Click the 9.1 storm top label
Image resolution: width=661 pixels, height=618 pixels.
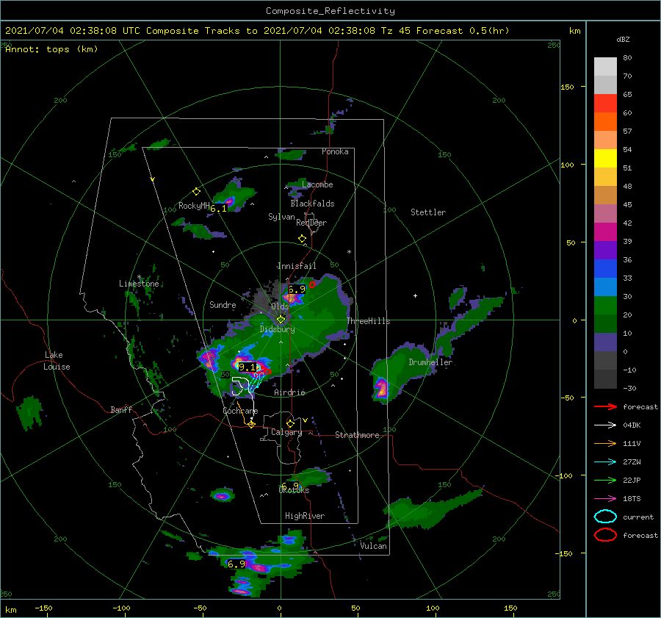coord(247,367)
